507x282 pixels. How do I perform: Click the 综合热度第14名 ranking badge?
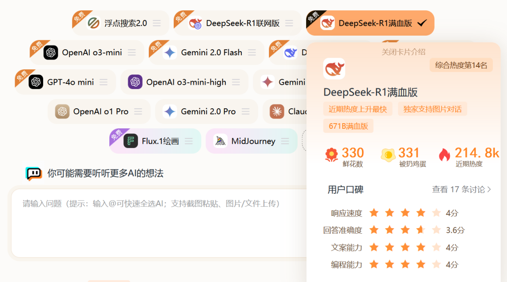461,65
